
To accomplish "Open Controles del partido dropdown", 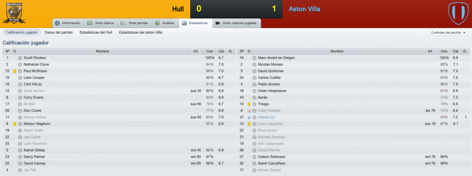I will click(x=448, y=33).
